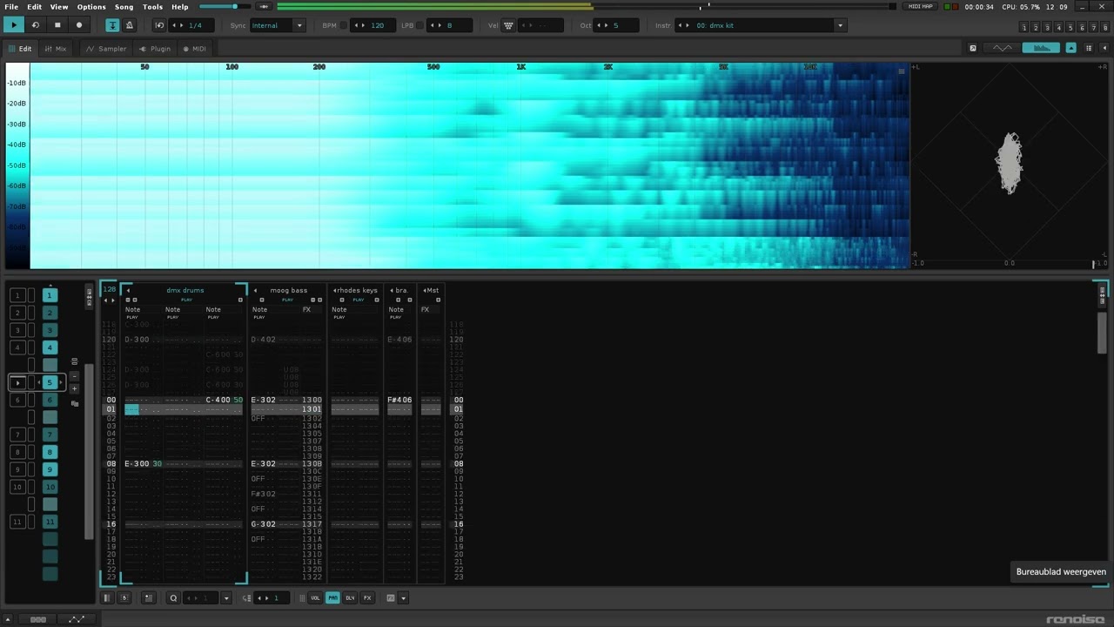
Task: Open the Edit menu
Action: (x=34, y=6)
